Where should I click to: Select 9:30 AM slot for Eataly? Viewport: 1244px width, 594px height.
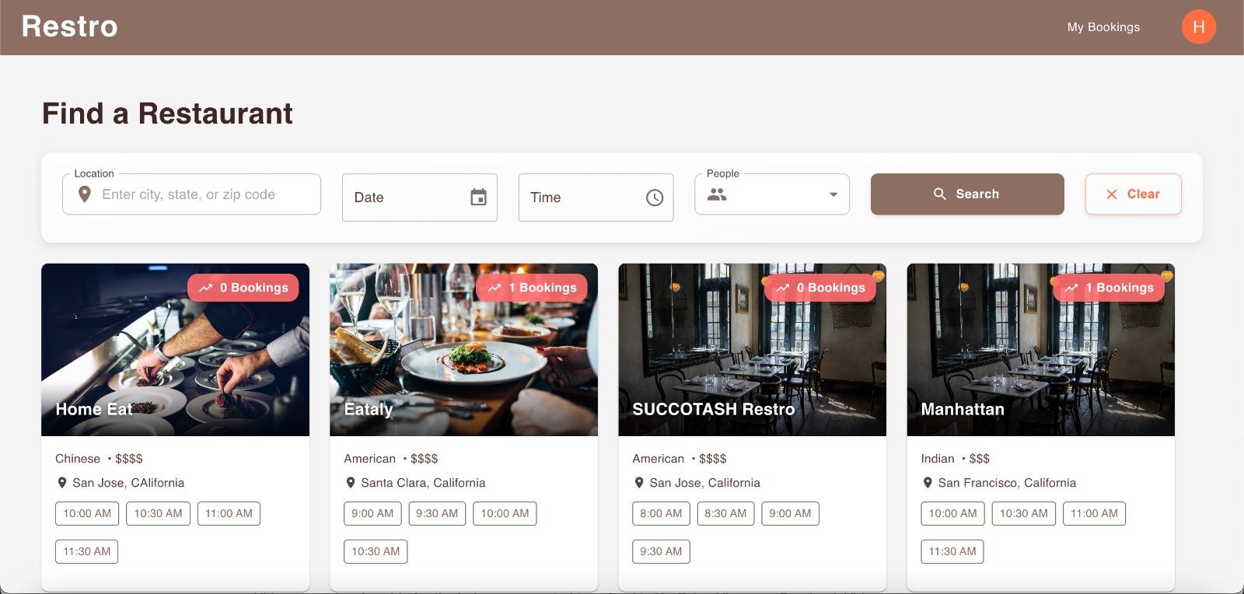tap(437, 513)
